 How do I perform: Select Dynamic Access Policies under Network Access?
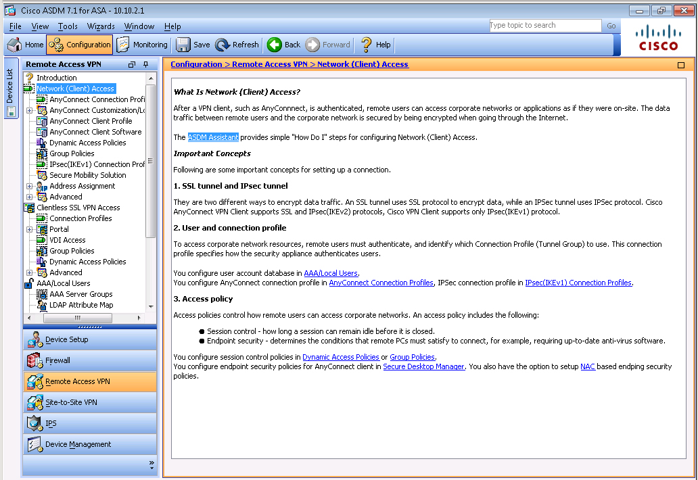click(x=87, y=143)
